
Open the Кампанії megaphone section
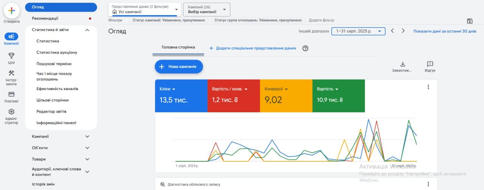click(11, 37)
